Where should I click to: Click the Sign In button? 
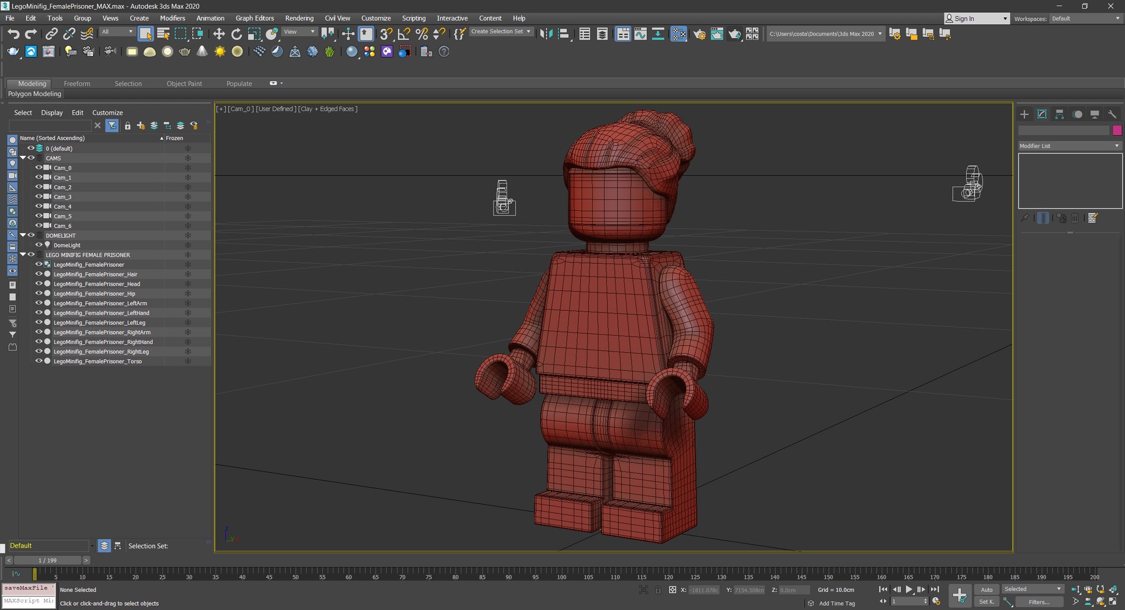click(976, 19)
